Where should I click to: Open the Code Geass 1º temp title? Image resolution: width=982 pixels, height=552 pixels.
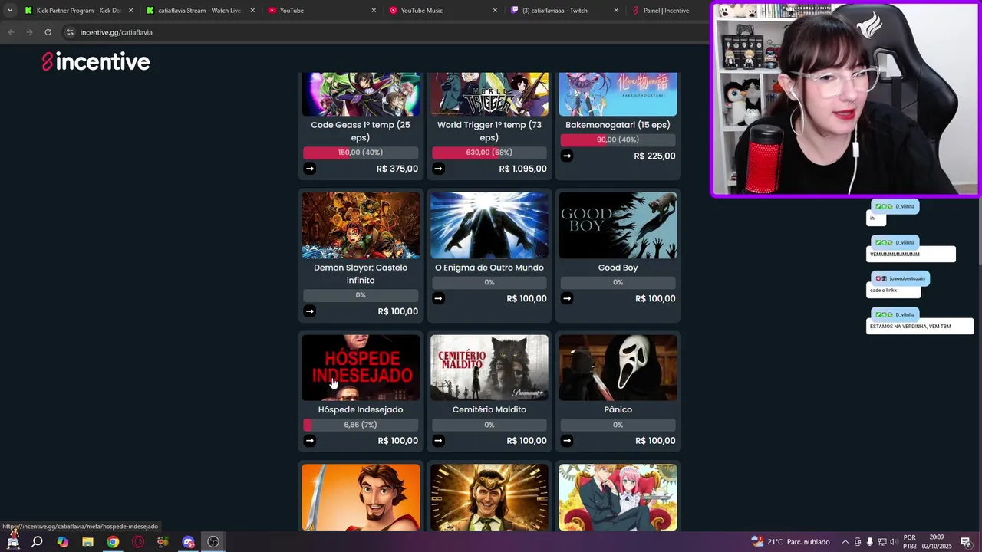coord(361,131)
